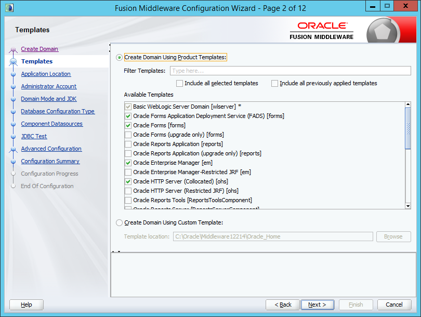Click the Filter Templates text field

[x=290, y=71]
